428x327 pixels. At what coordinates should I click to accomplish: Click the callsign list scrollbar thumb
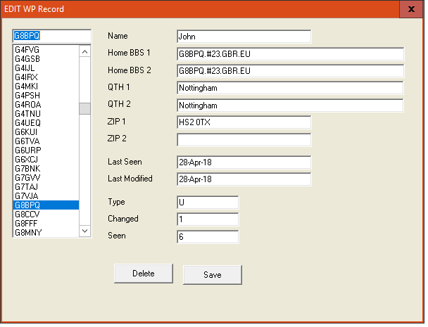click(84, 108)
